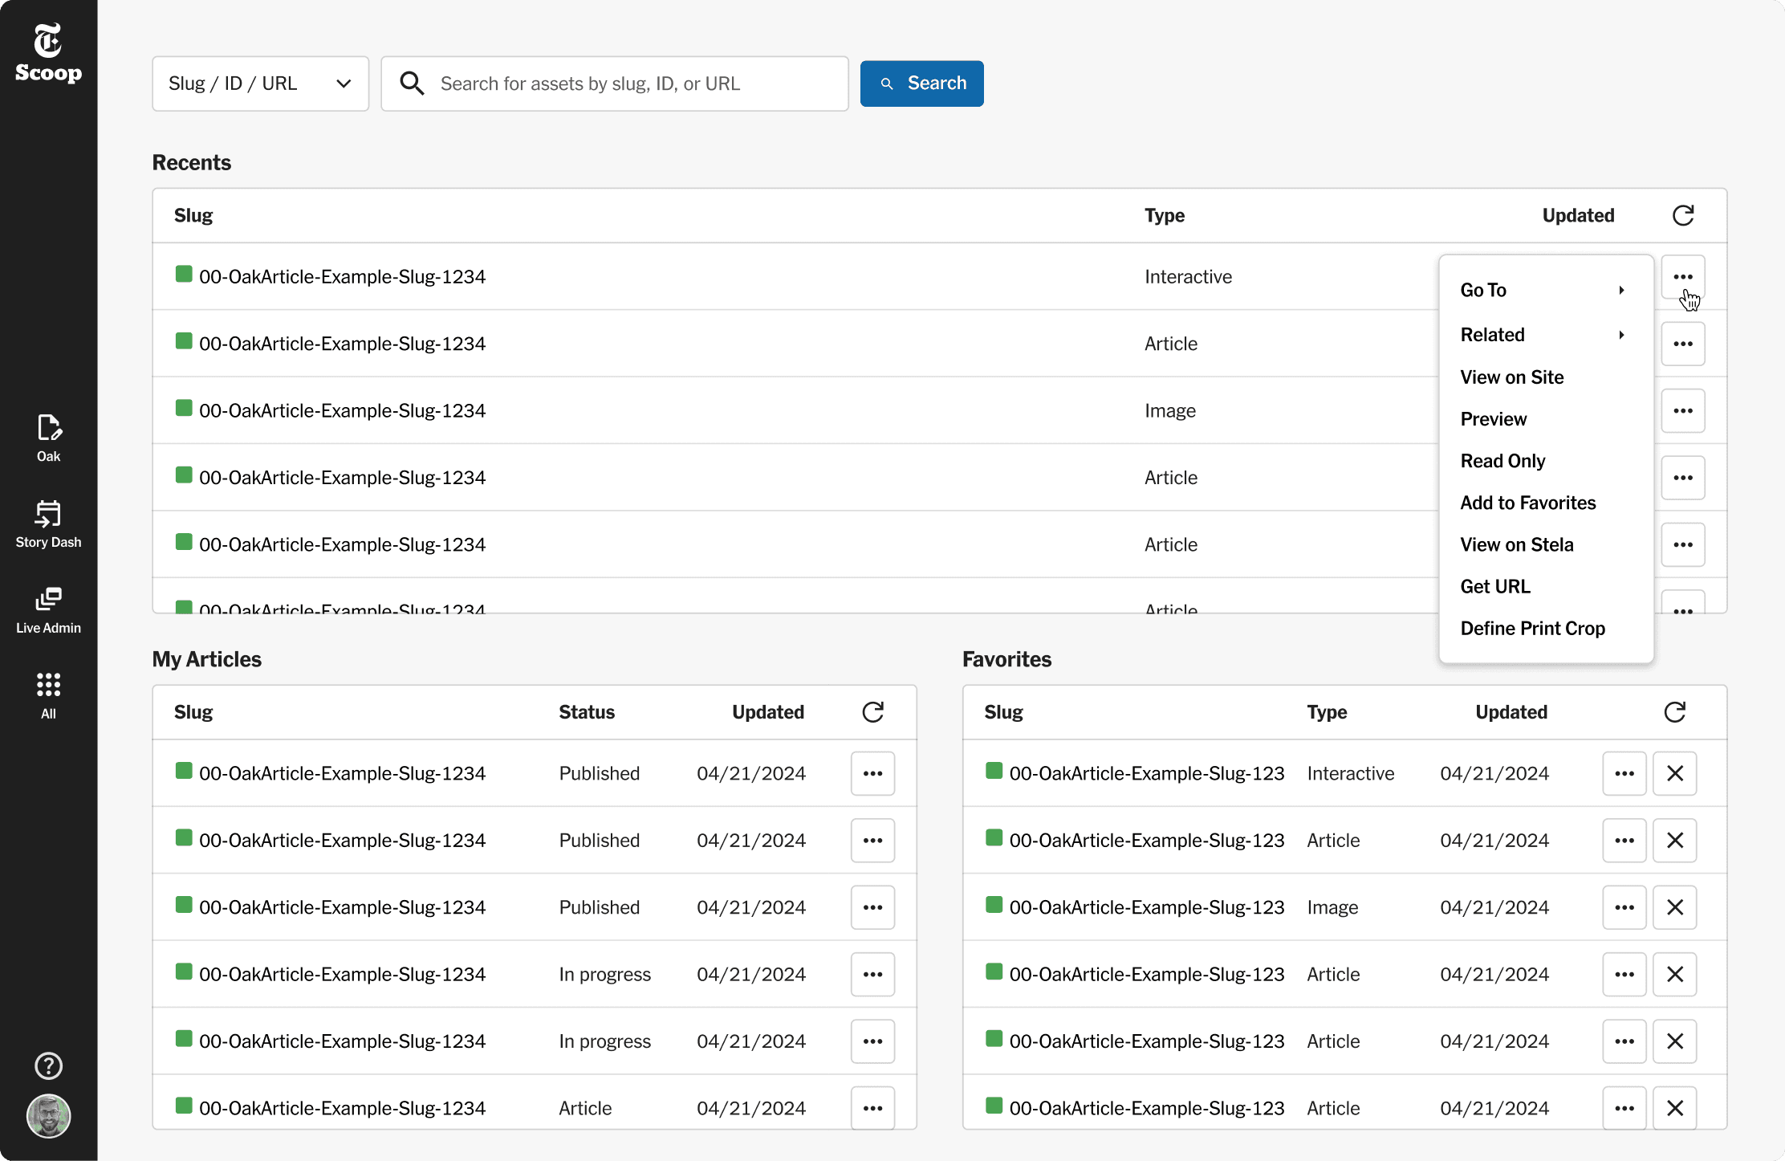Refresh the Recents table
The width and height of the screenshot is (1785, 1161).
(x=1682, y=215)
